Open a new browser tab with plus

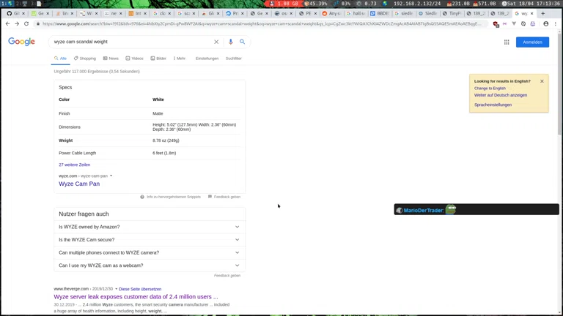pos(543,14)
